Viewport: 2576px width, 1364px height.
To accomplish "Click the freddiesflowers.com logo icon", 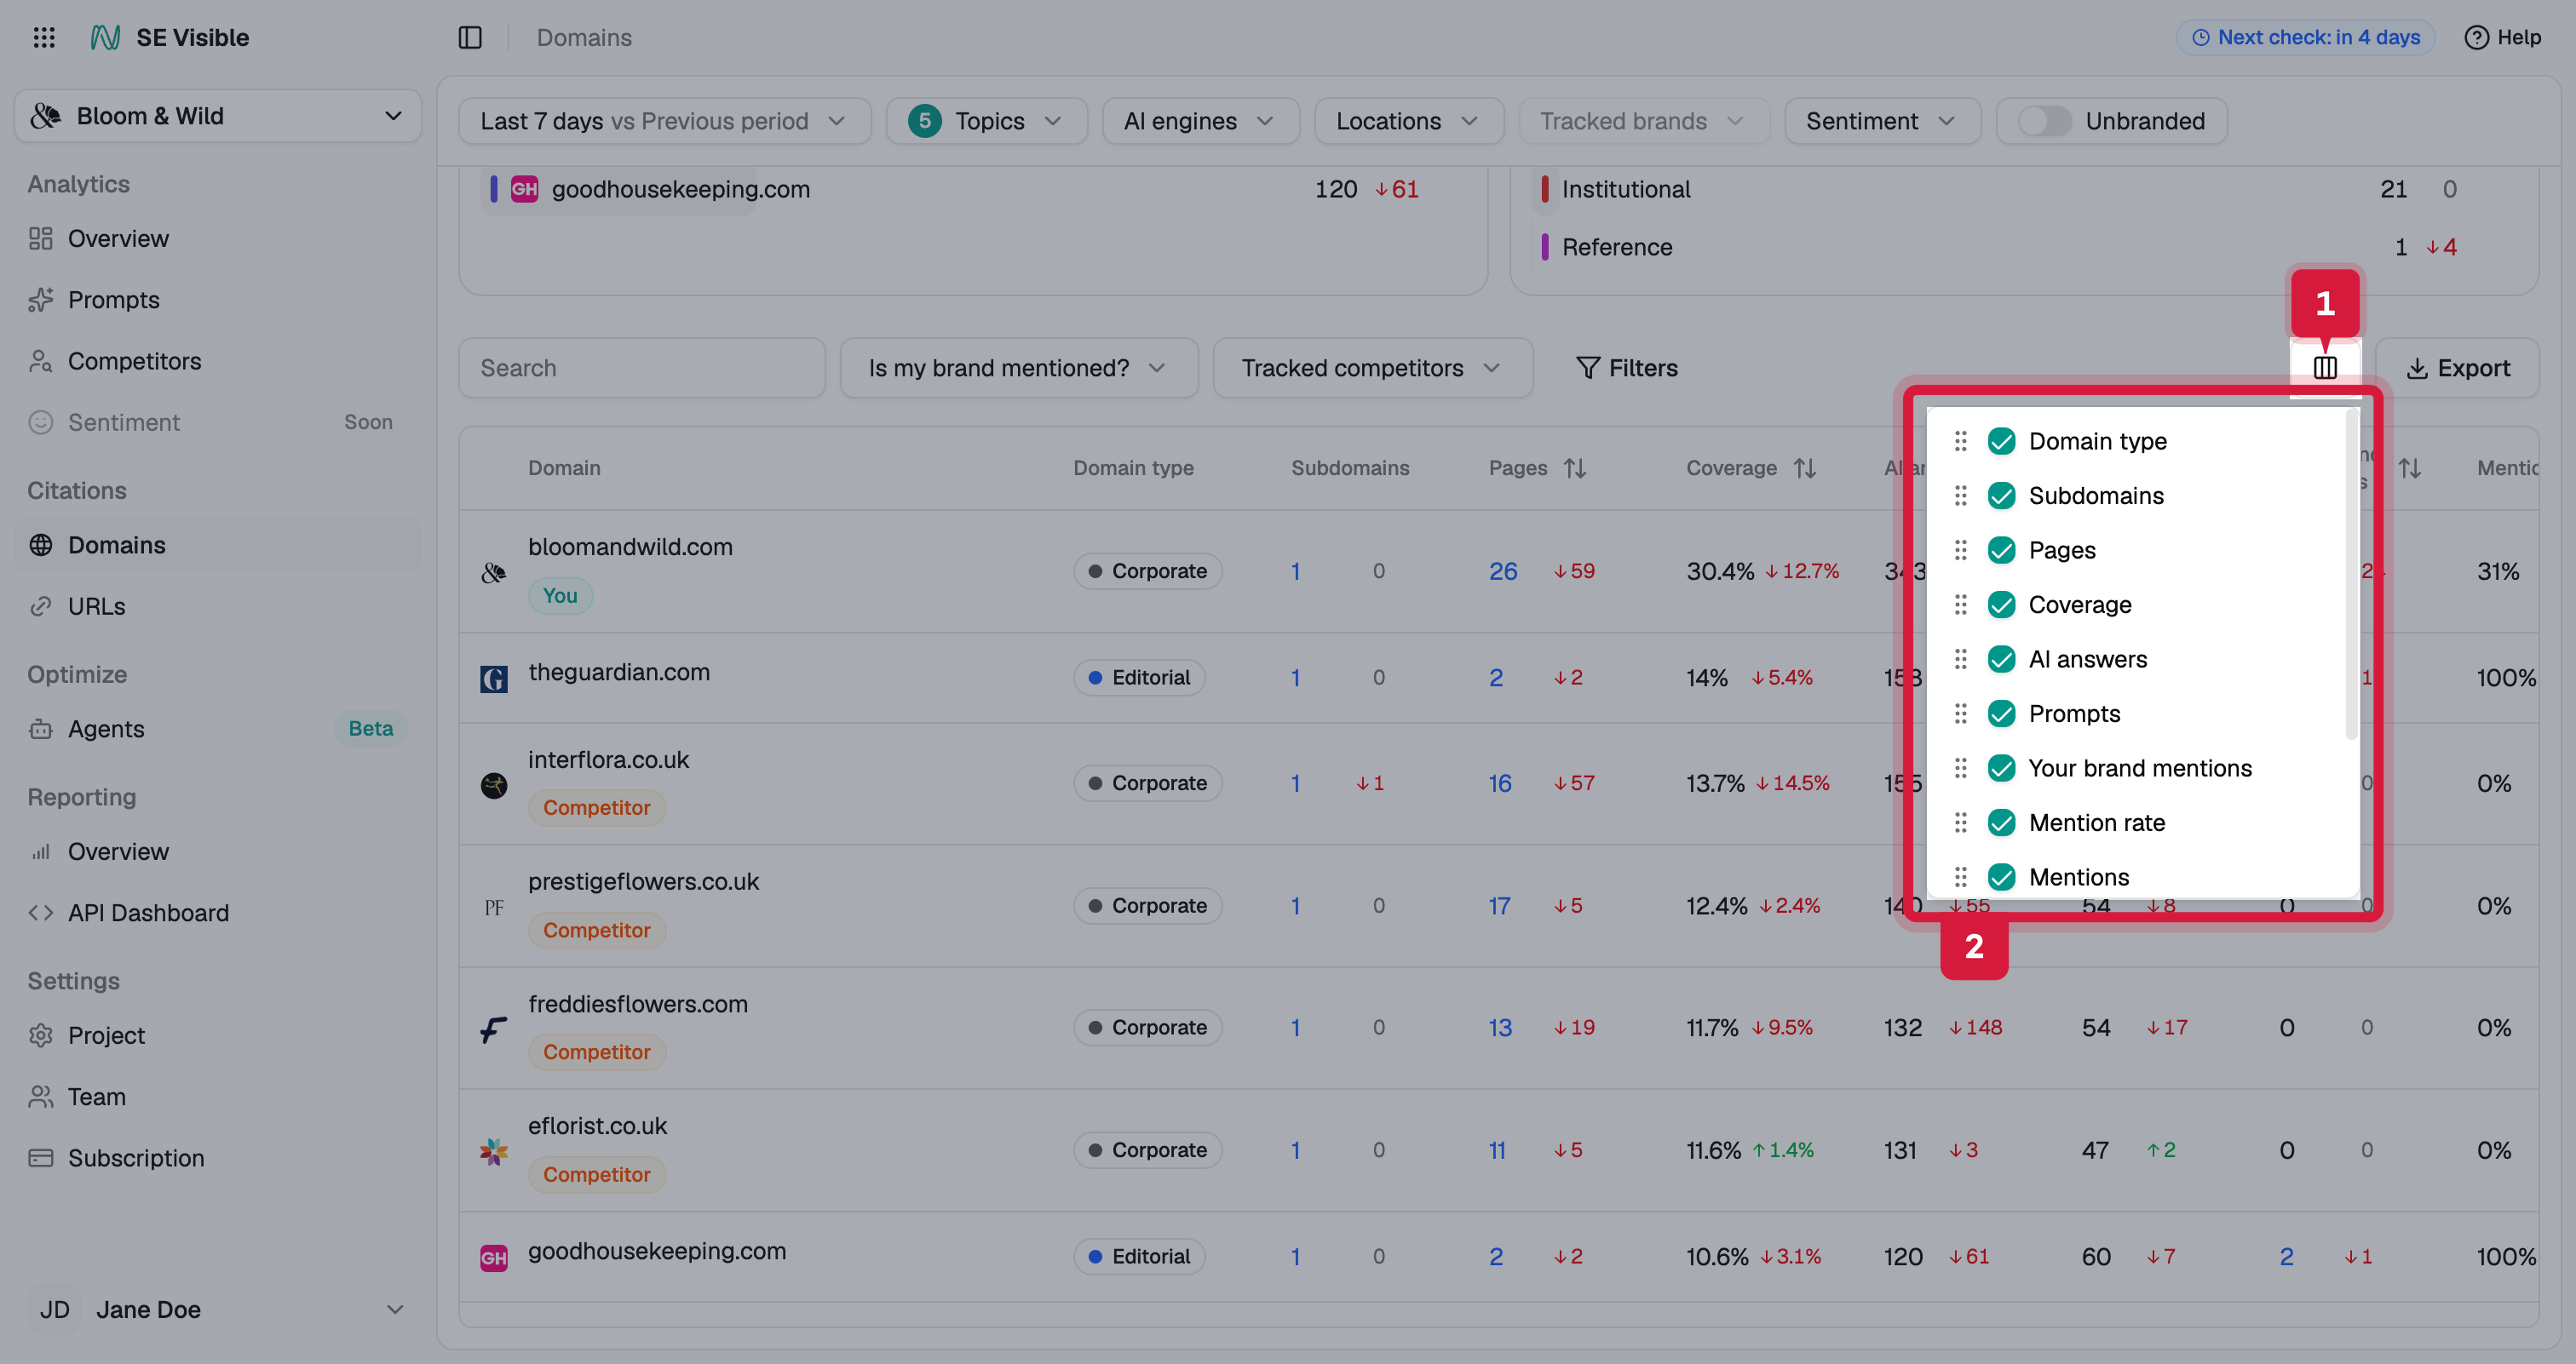I will 494,1029.
